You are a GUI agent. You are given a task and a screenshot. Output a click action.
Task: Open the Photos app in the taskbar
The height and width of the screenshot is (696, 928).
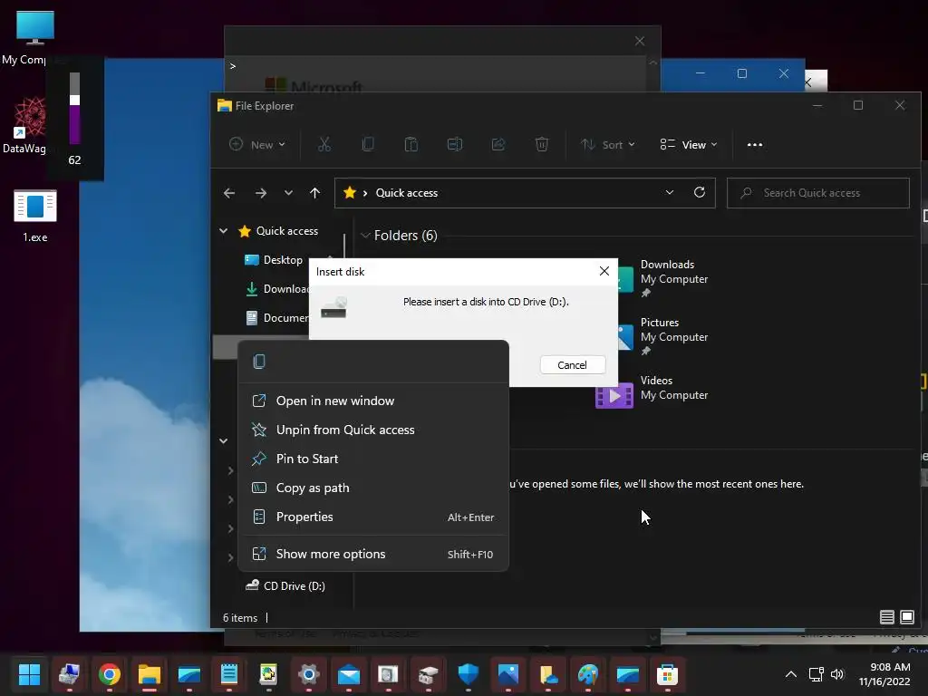[x=508, y=674]
